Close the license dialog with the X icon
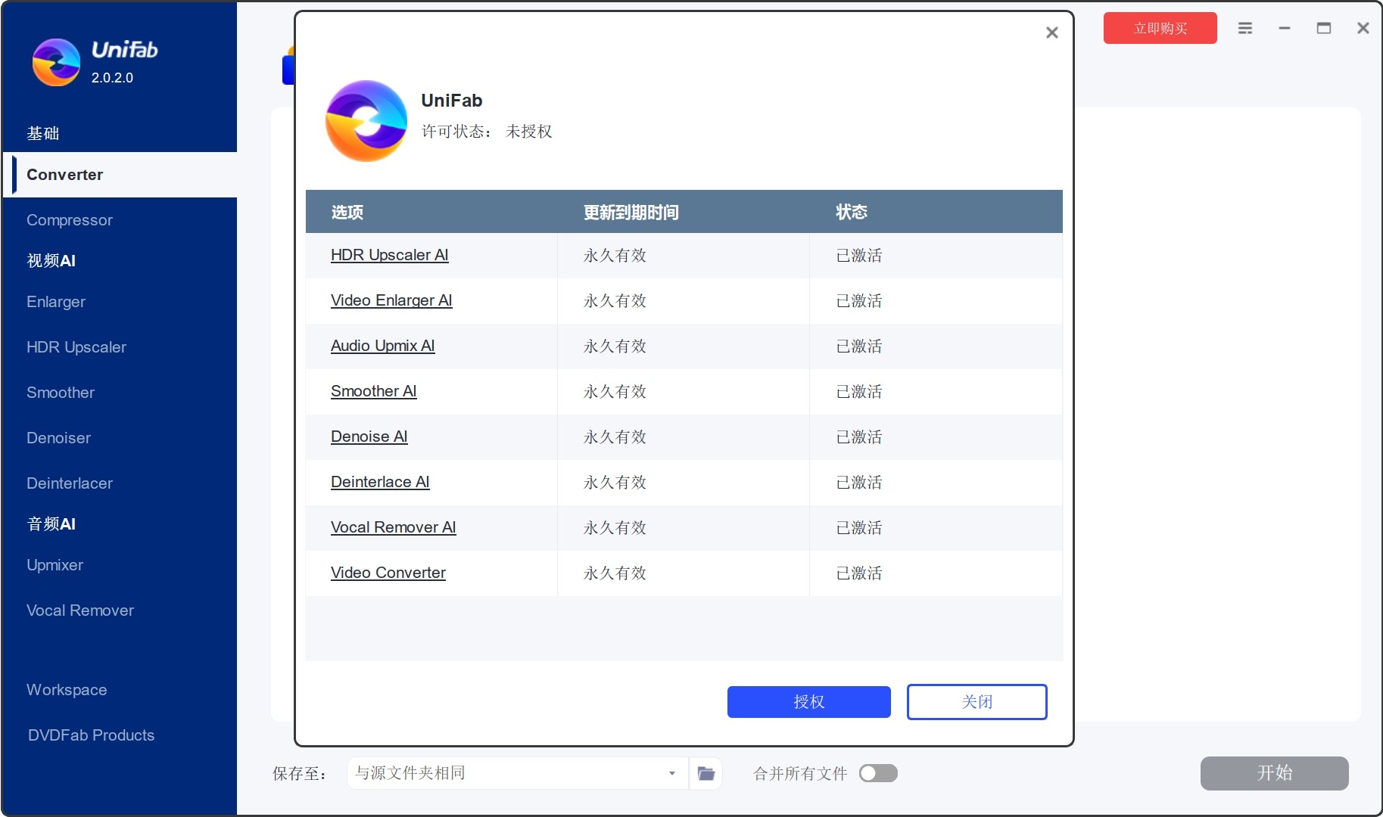The width and height of the screenshot is (1383, 817). click(1051, 33)
